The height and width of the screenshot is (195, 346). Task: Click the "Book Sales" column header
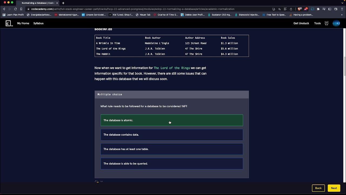click(228, 38)
